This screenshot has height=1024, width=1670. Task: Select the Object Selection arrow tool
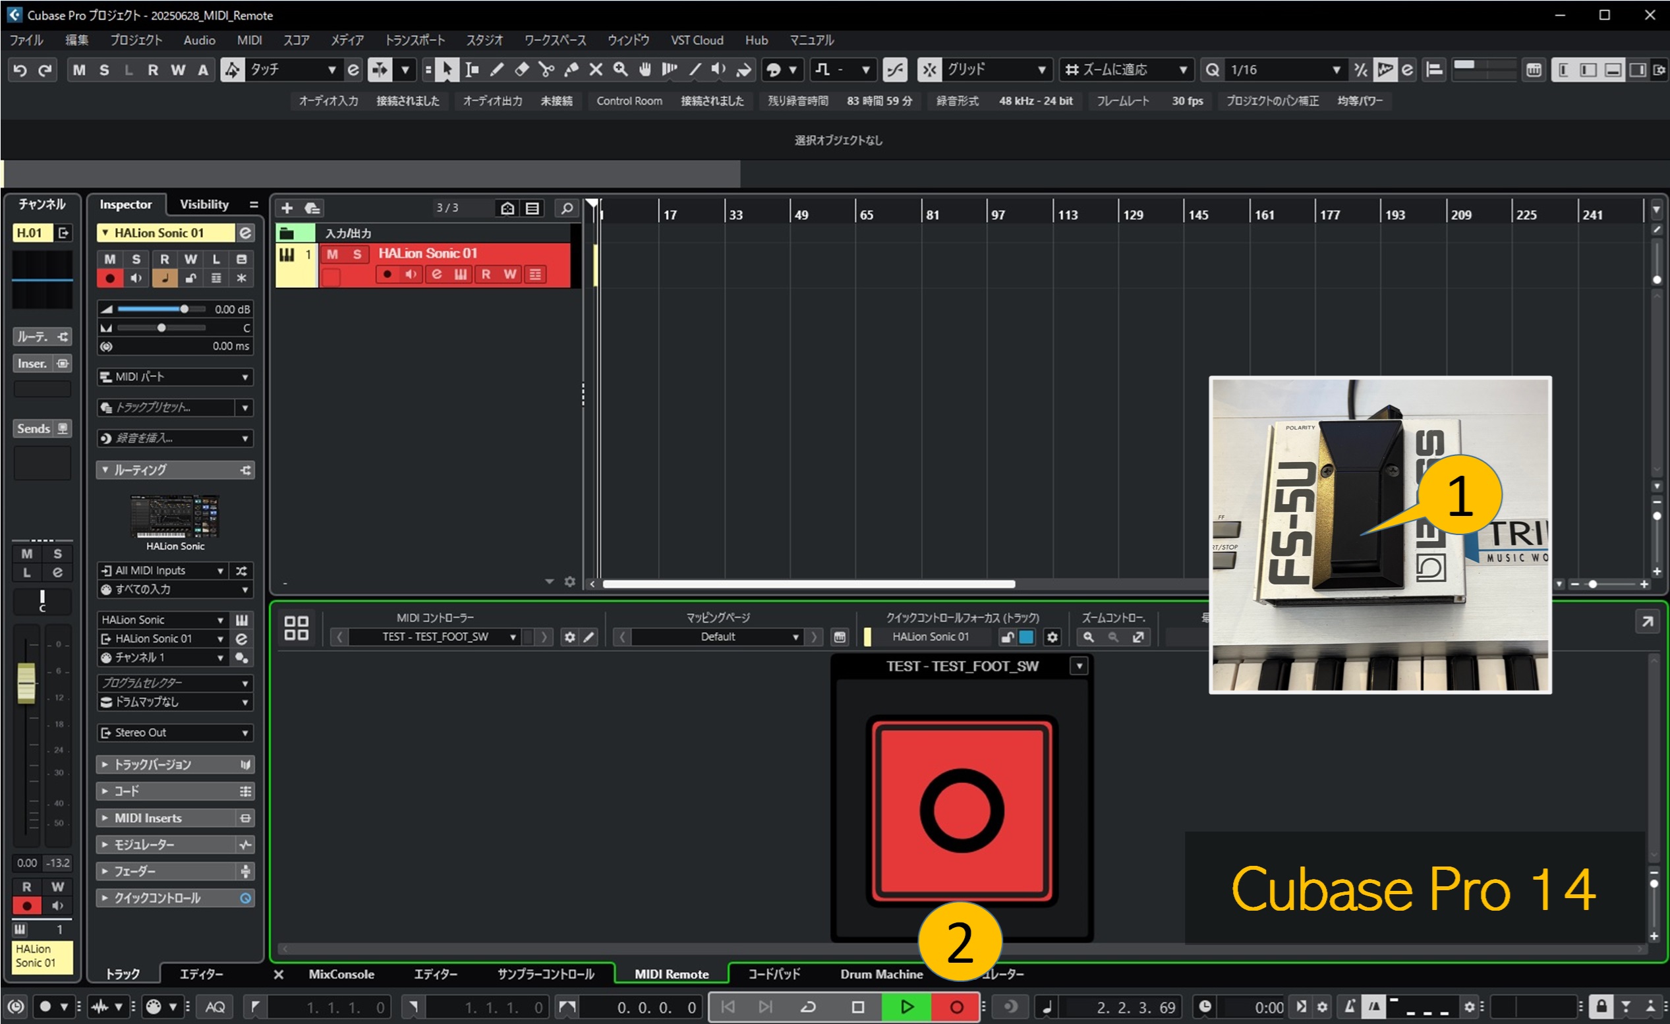[x=447, y=70]
